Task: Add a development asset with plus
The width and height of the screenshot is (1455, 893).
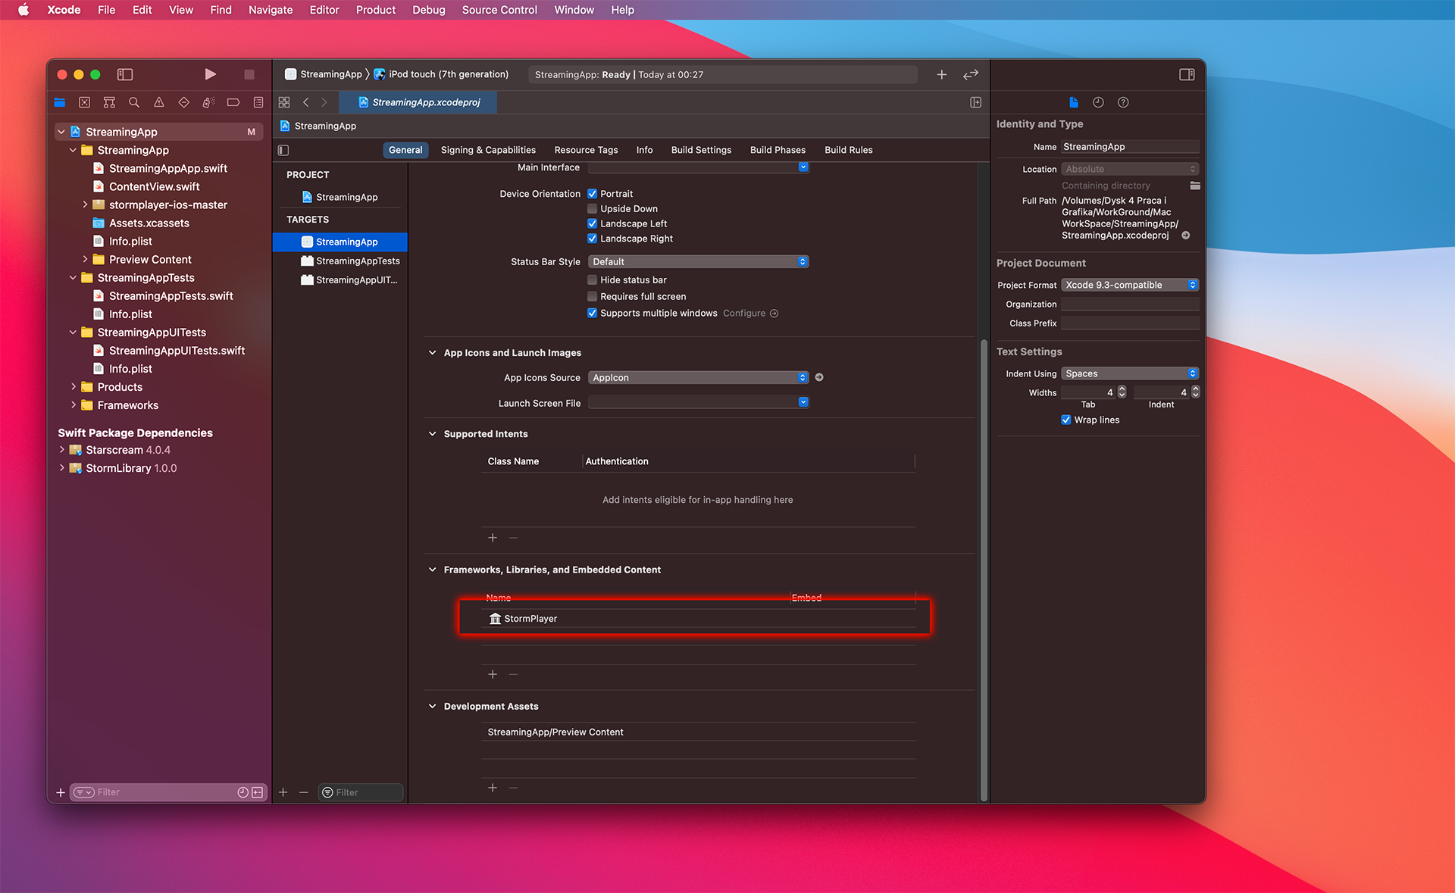Action: (x=493, y=788)
